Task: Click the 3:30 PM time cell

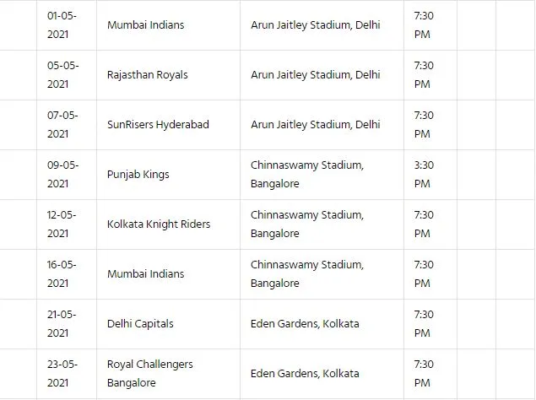Action: pyautogui.click(x=430, y=175)
